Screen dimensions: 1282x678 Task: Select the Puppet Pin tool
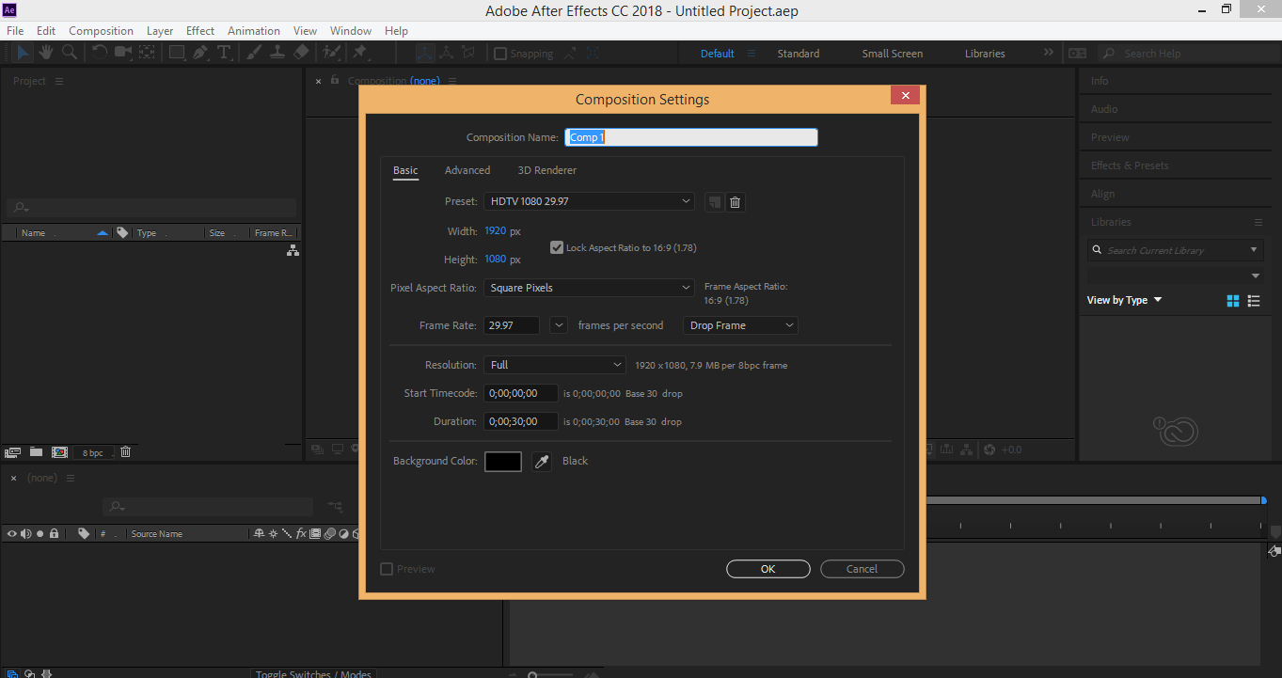(362, 52)
